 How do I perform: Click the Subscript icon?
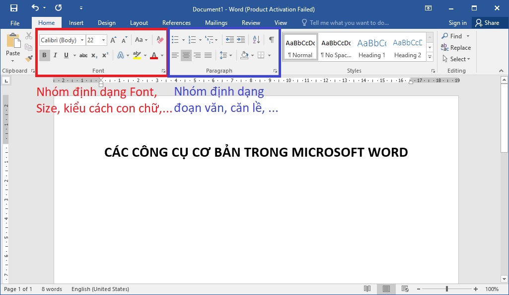pyautogui.click(x=94, y=55)
